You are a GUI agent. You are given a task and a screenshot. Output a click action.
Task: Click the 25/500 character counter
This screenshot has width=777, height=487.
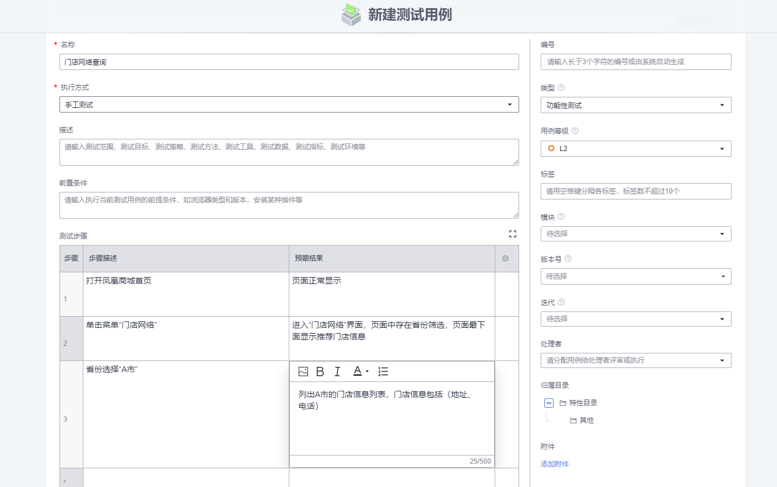tap(481, 461)
